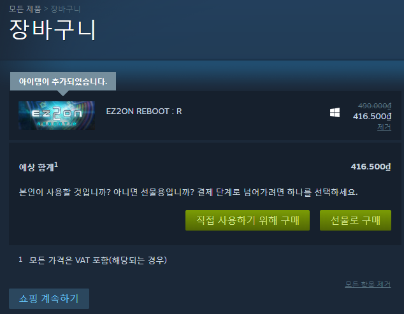Click the 본인이 사용할 것입니까 prompt text
Viewport: 404px width, 314px height.
point(188,192)
